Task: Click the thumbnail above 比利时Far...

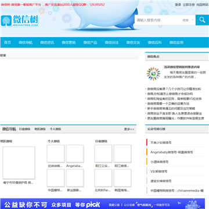Action: 103,178
